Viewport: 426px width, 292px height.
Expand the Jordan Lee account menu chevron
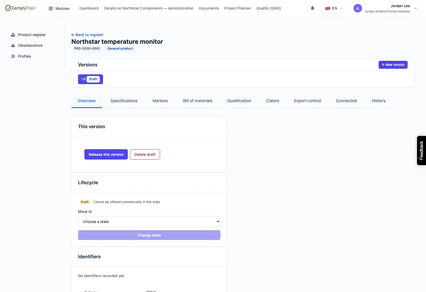pos(416,8)
